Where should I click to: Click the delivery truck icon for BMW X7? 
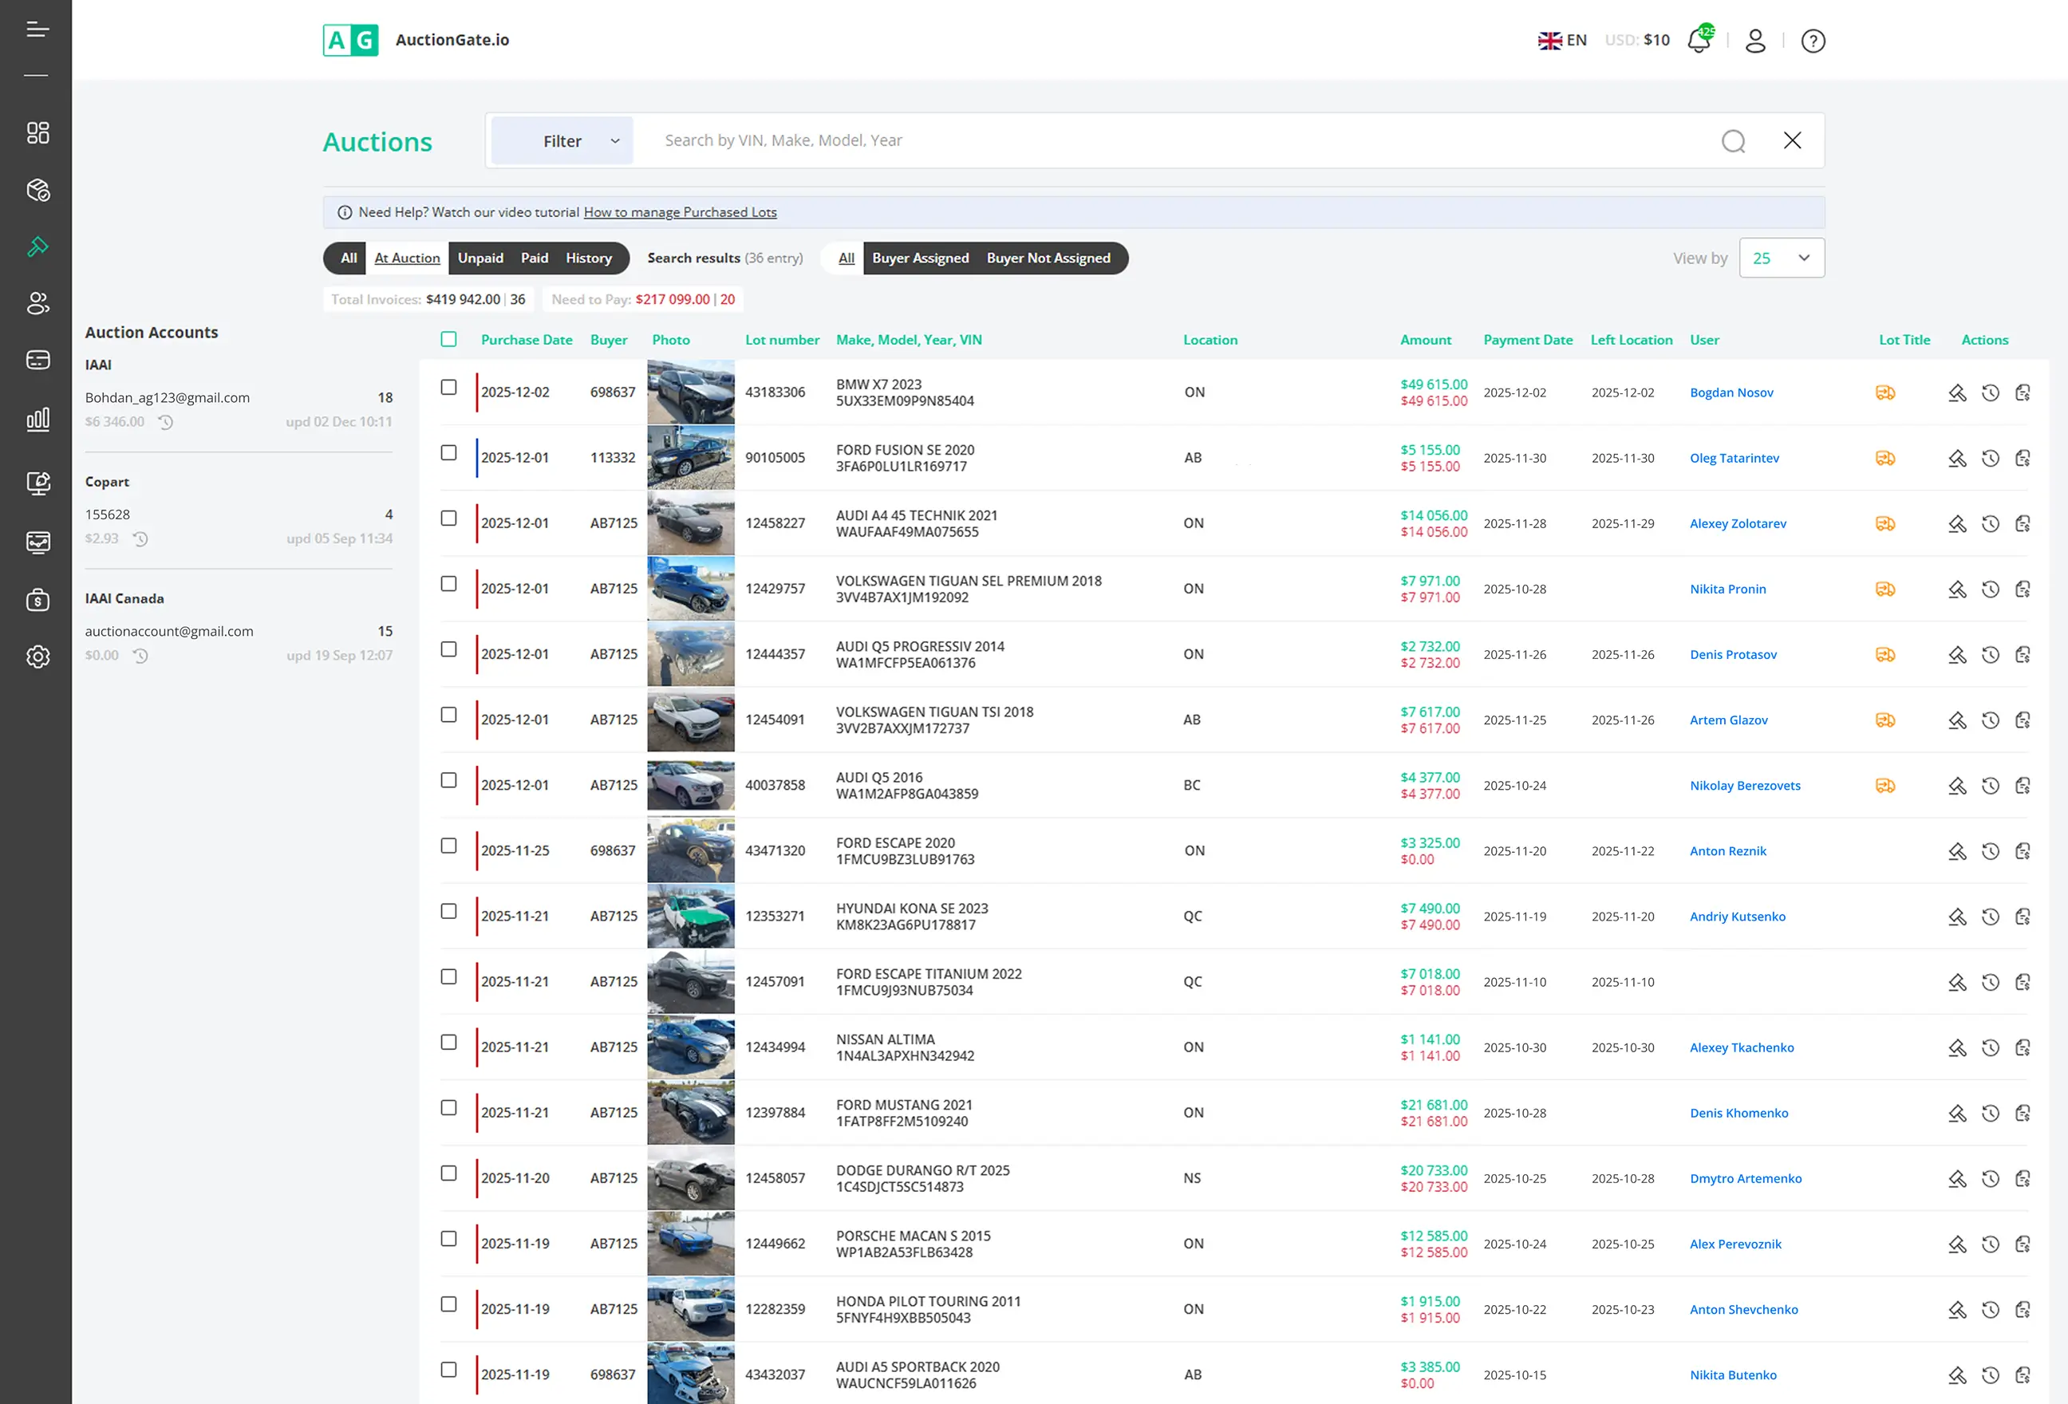coord(1884,392)
